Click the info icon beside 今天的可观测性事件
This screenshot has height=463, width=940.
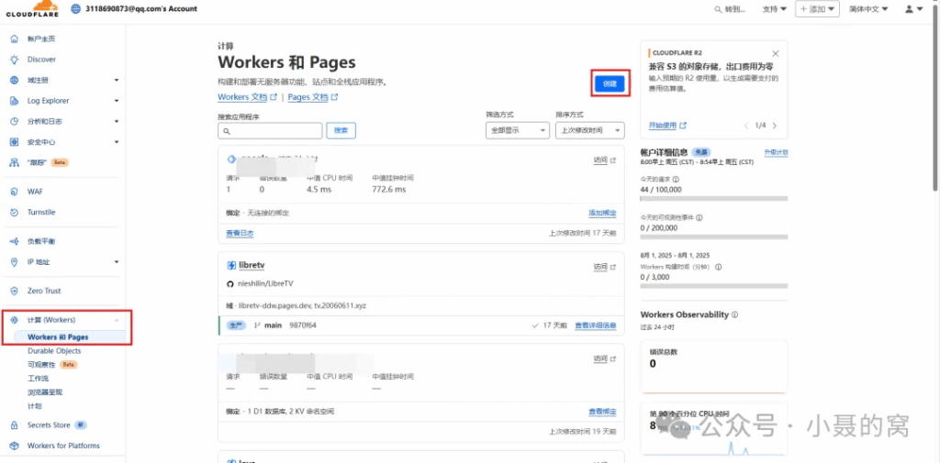[699, 218]
